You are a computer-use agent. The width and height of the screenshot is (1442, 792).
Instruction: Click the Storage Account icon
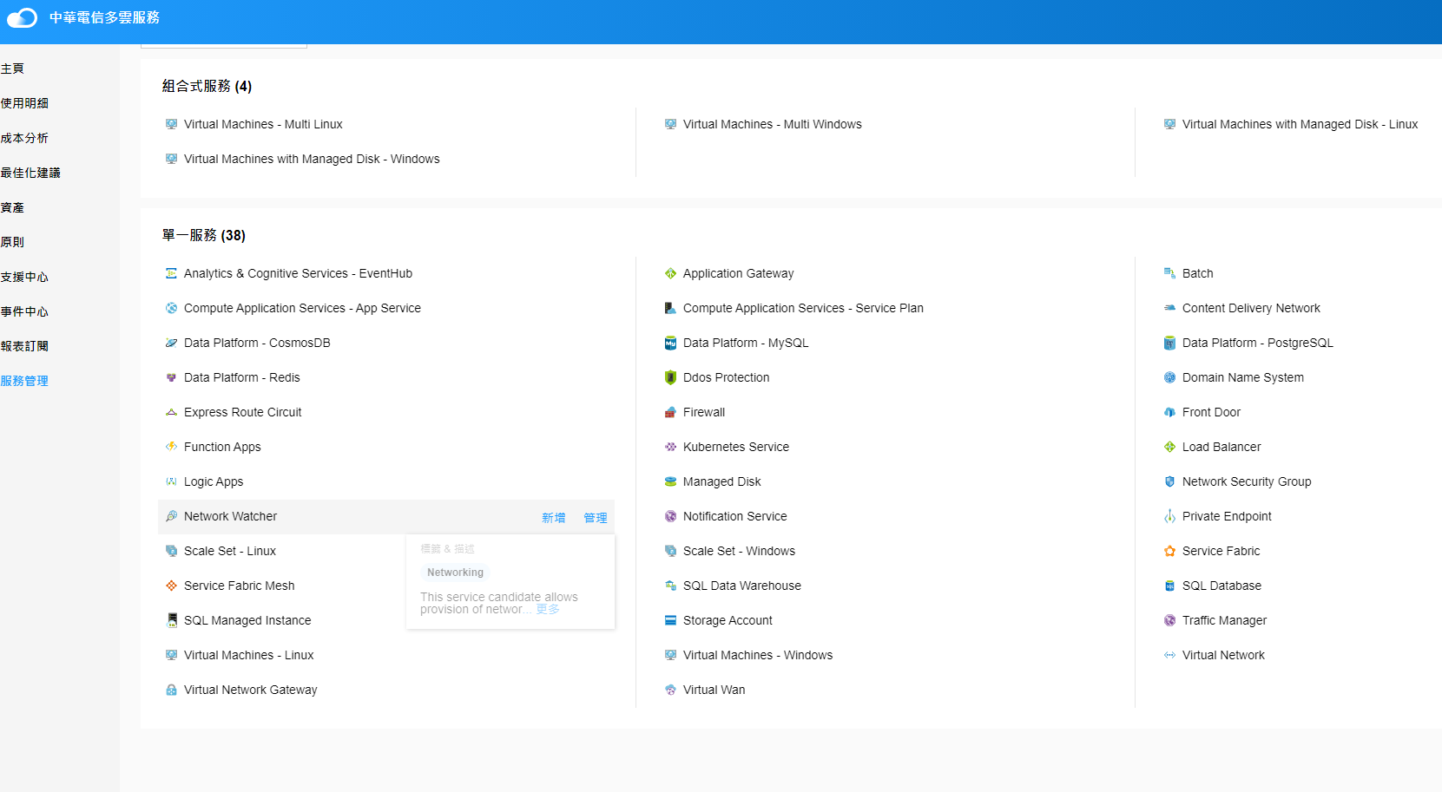click(x=670, y=620)
